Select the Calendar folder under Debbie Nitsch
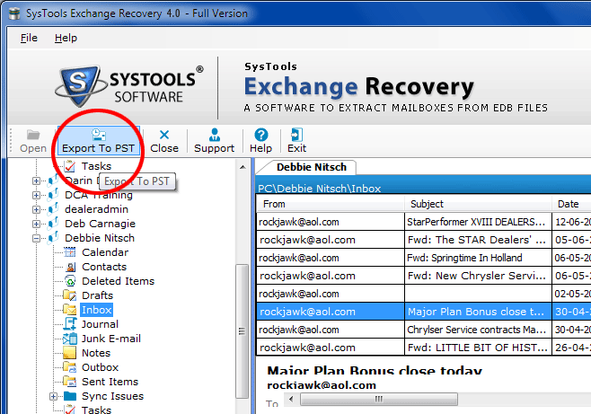Image resolution: width=591 pixels, height=414 pixels. (104, 252)
